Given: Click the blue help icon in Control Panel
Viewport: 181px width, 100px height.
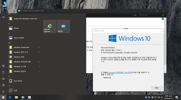Looking at the screenshot, I should [163, 19].
